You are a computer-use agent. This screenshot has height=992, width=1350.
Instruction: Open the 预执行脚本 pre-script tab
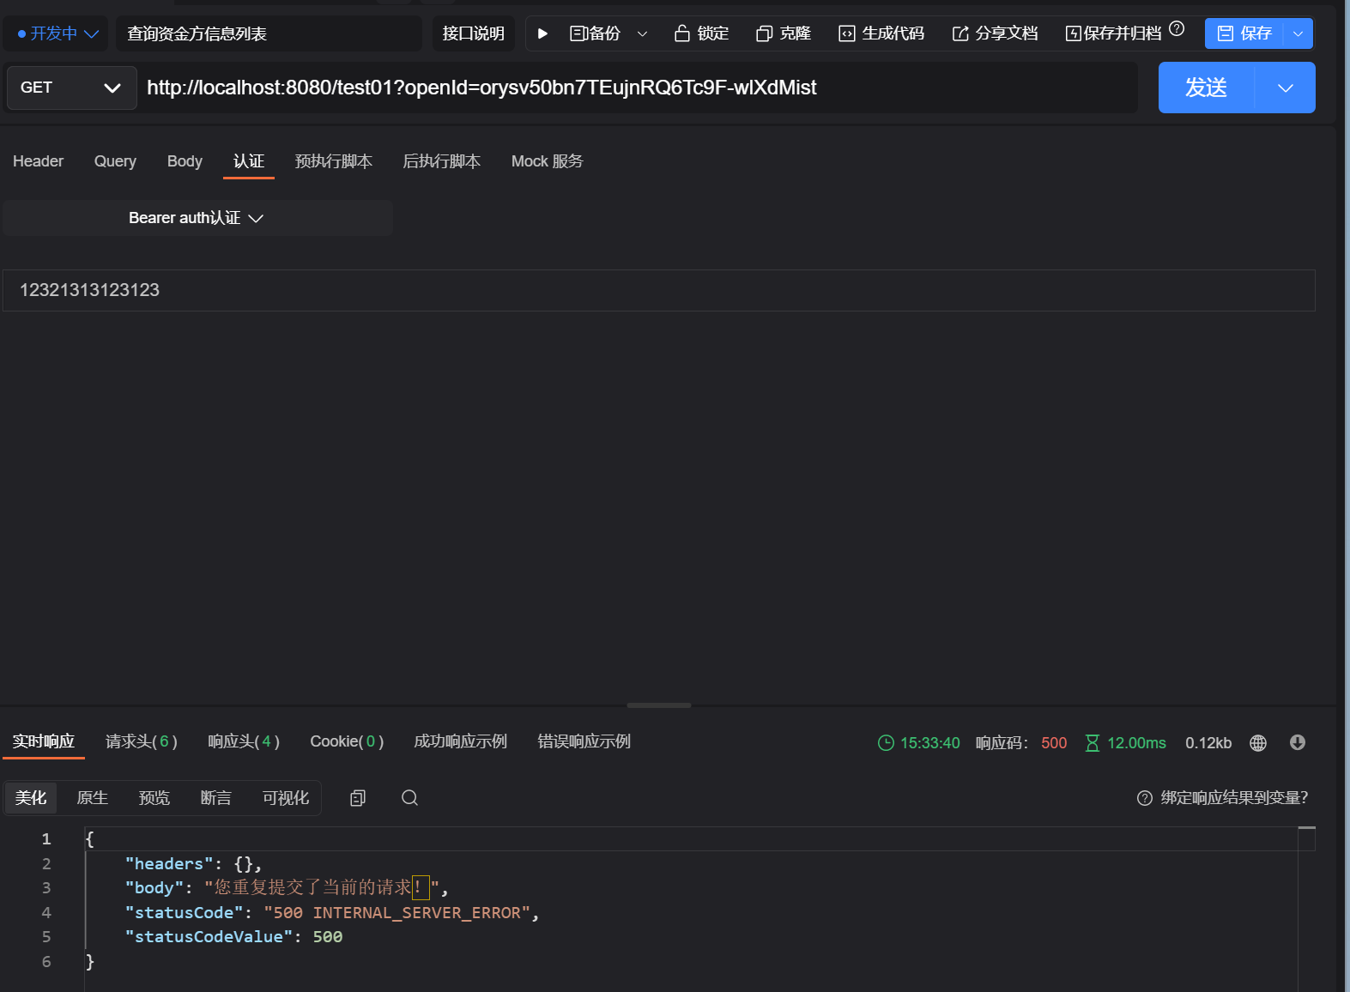pyautogui.click(x=334, y=161)
